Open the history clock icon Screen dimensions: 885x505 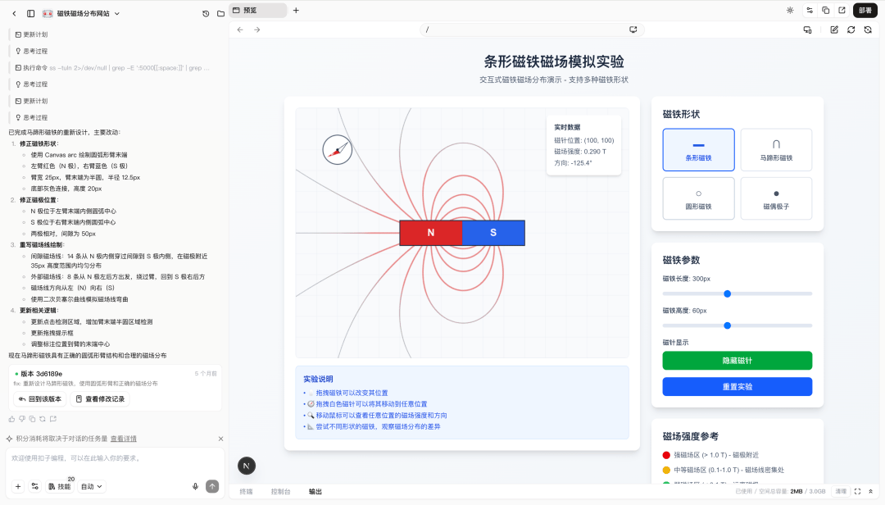[x=206, y=14]
